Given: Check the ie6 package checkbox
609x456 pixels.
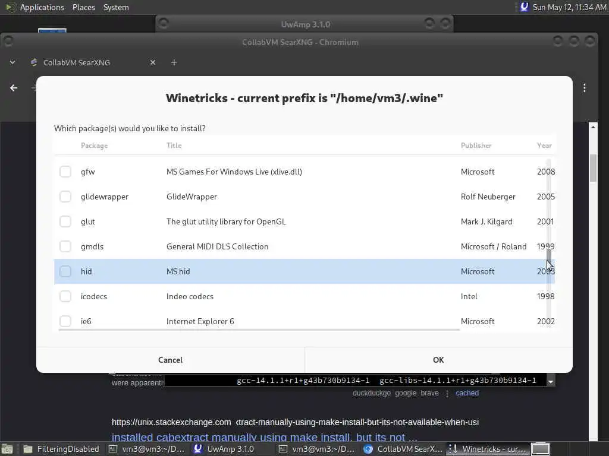Looking at the screenshot, I should 65,321.
